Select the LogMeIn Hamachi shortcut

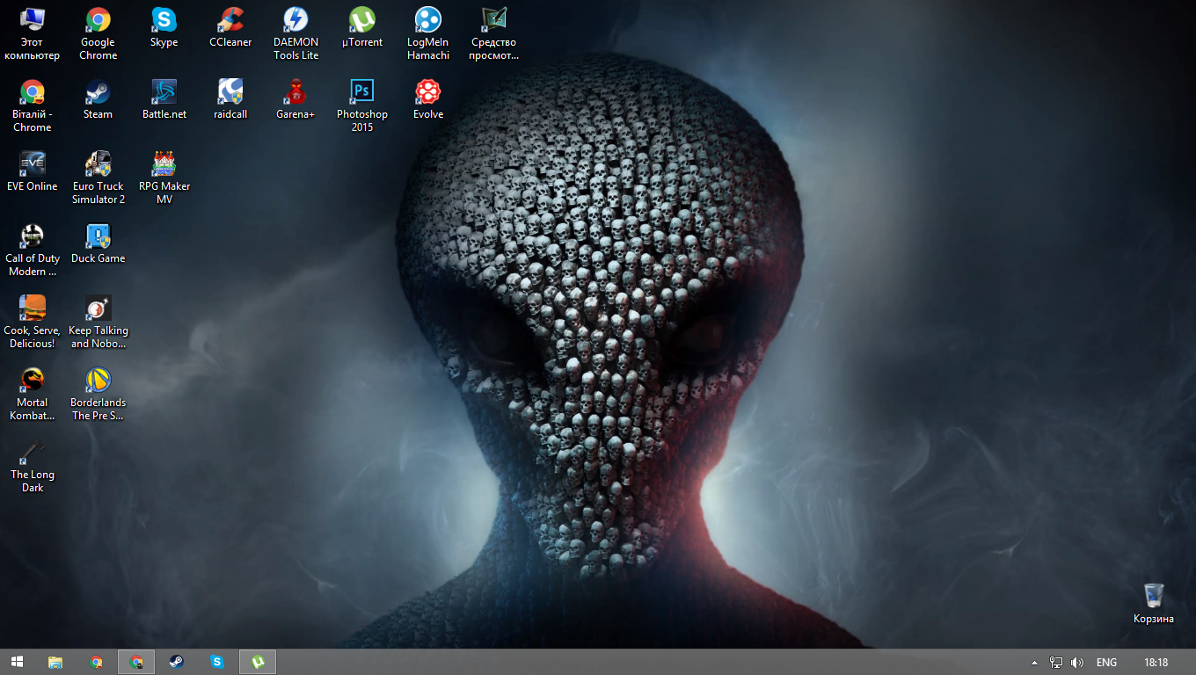coord(428,34)
